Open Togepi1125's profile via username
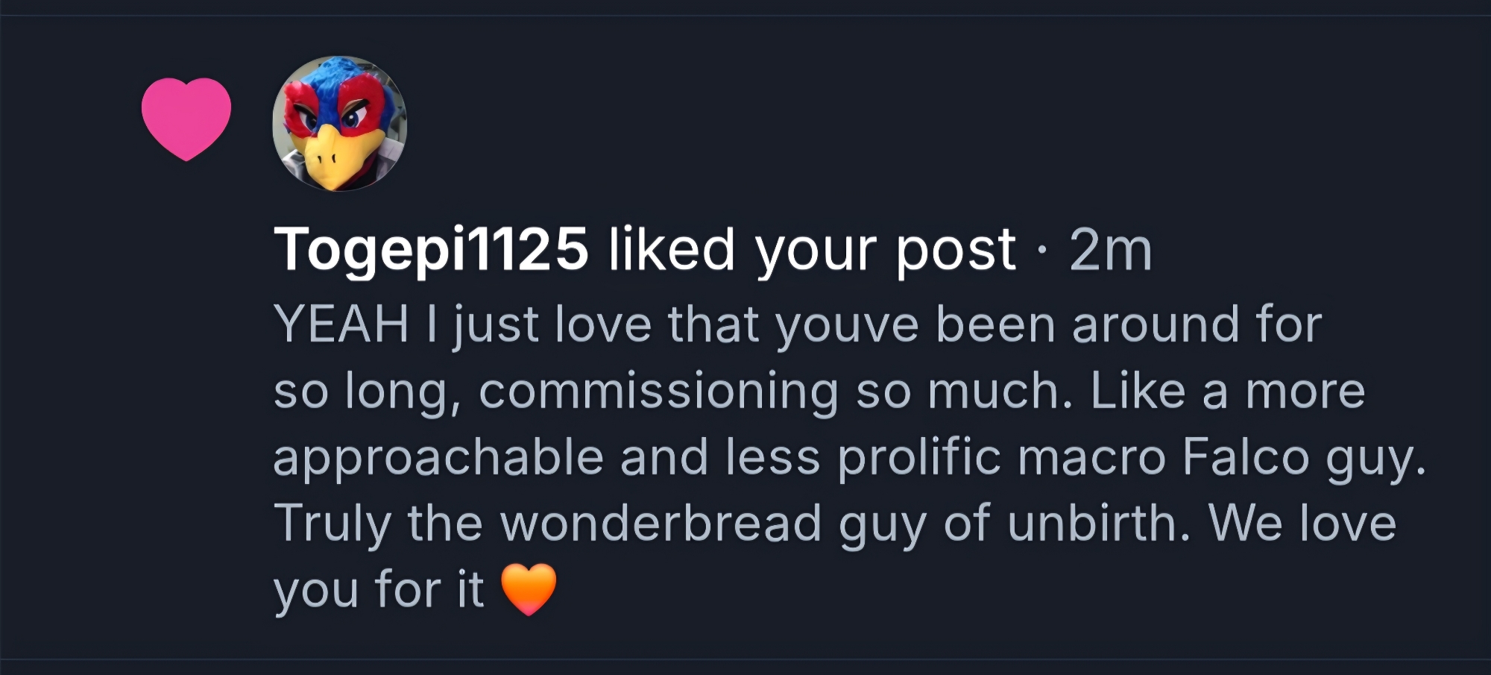This screenshot has height=675, width=1491. [x=431, y=249]
